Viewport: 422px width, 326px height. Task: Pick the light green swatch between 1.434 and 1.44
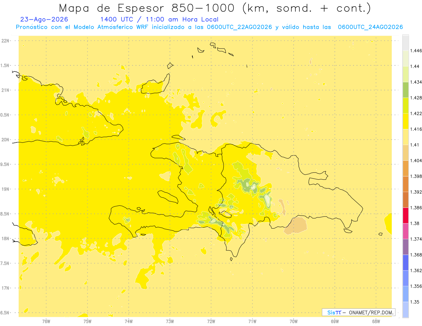tap(405, 74)
